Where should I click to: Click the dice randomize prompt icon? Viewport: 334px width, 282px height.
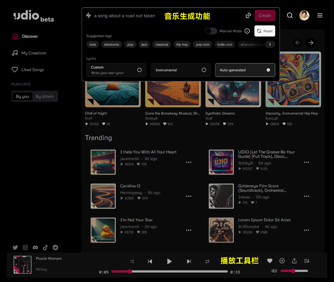(x=248, y=16)
